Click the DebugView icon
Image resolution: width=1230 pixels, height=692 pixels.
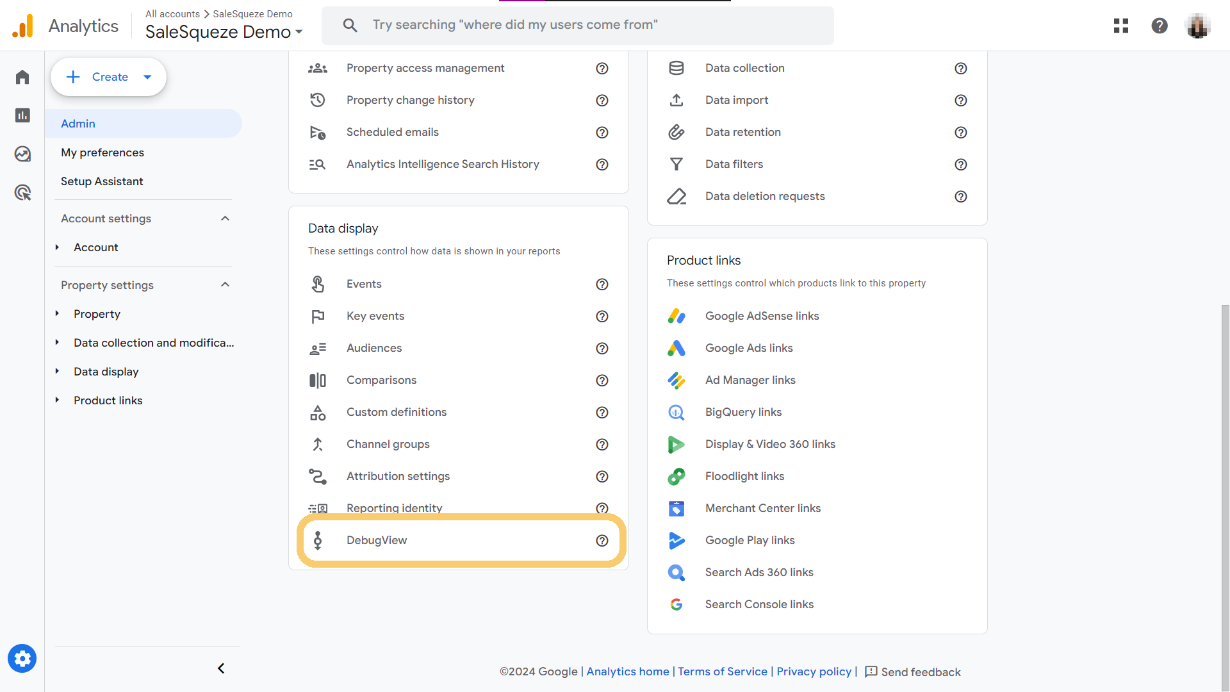(x=318, y=540)
